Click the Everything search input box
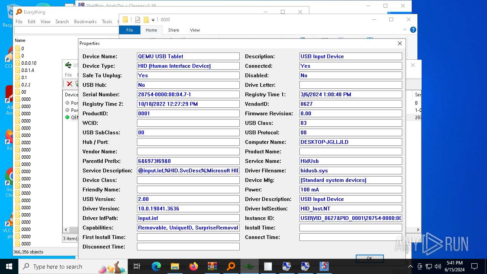Screen dimensions: 487x274 click(67, 30)
